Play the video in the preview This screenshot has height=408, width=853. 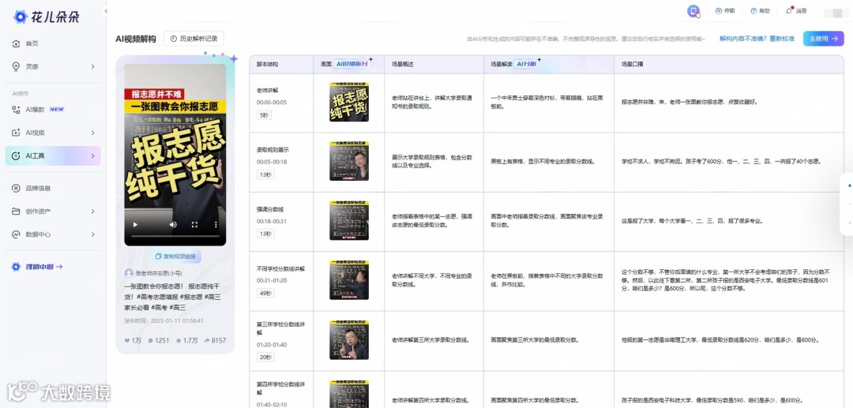point(136,224)
